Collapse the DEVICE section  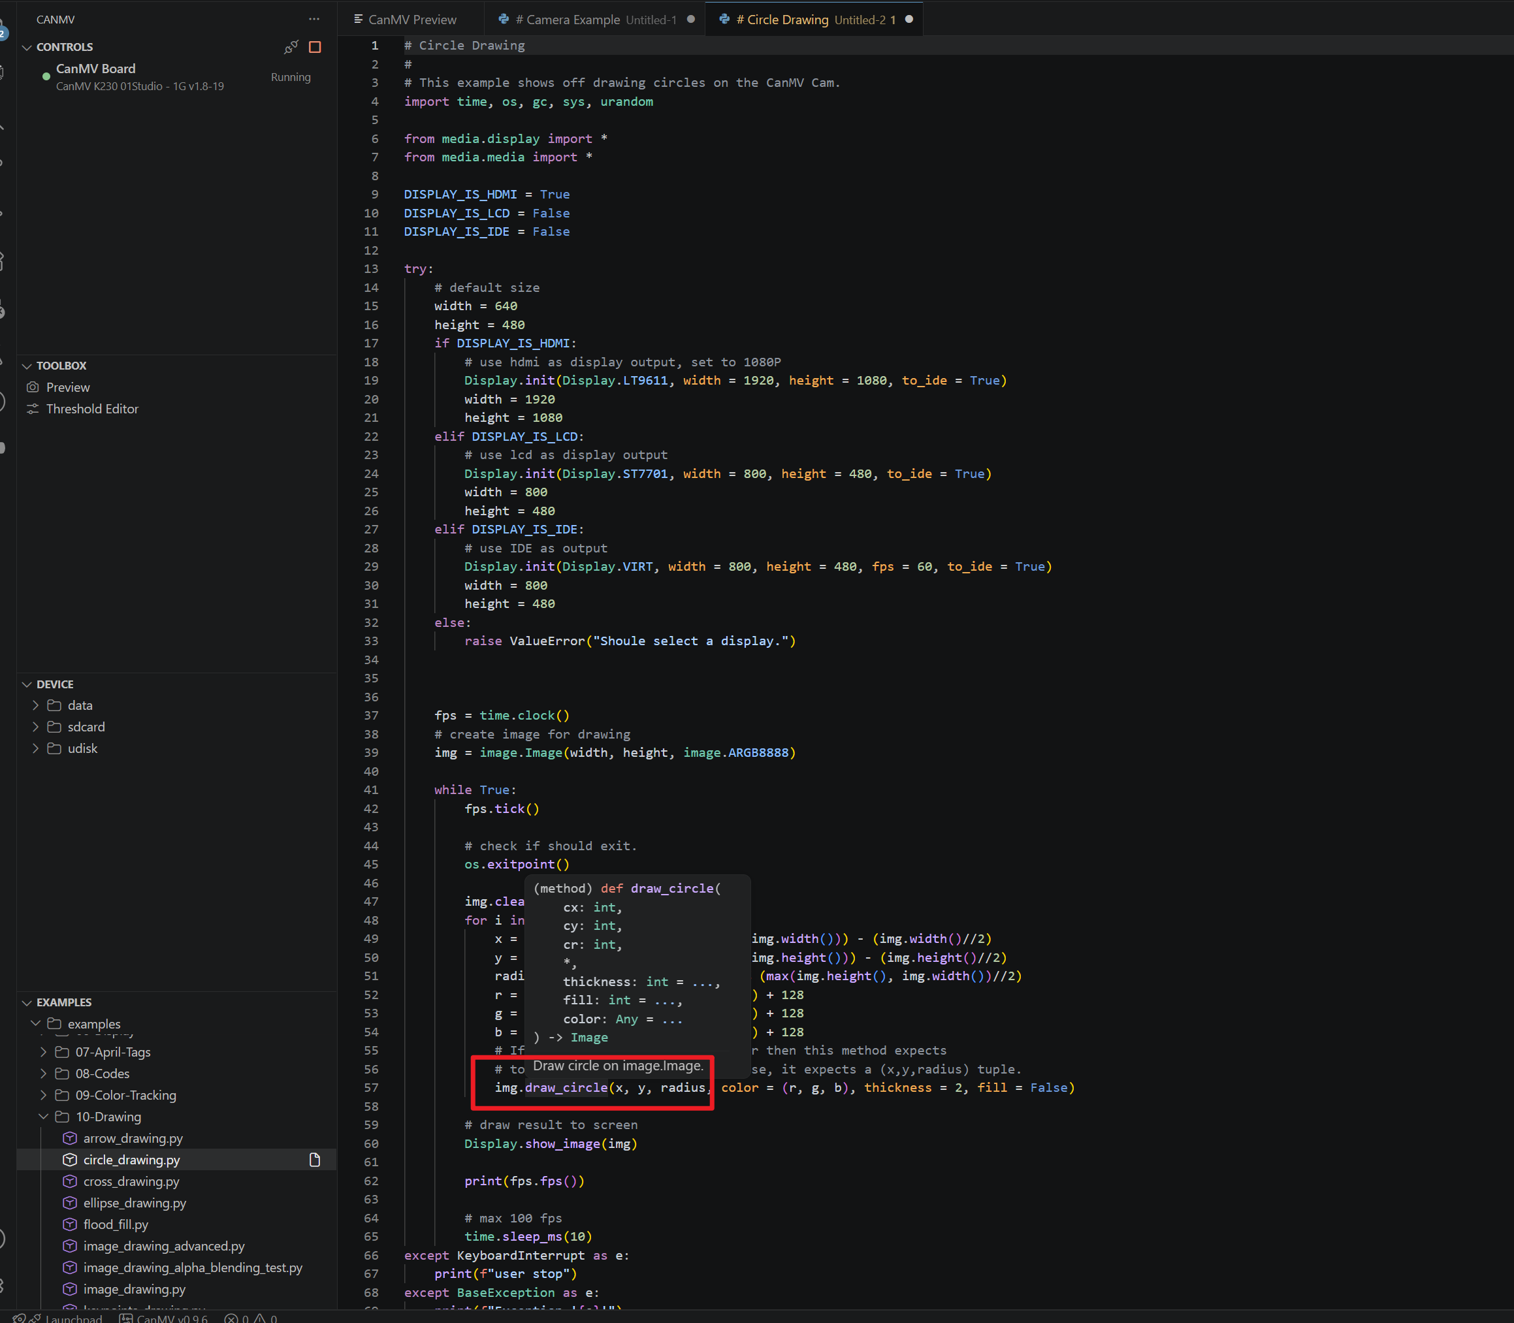[x=27, y=684]
